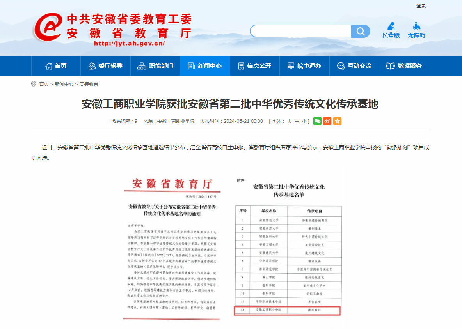462x329 pixels.
Task: Go to 高等教育 in breadcrumb
Action: [x=89, y=84]
